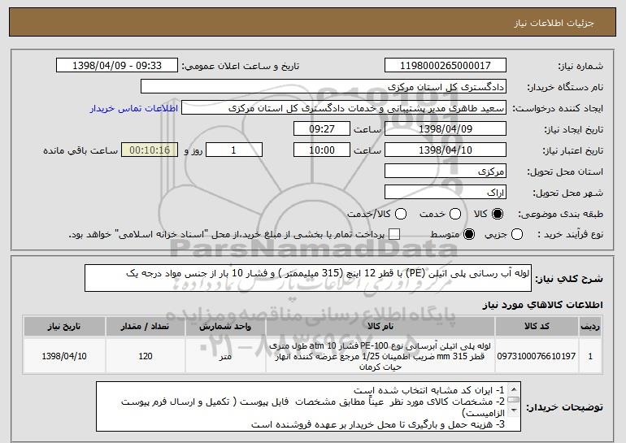626x443 pixels.
Task: Click the شرح کلی نیاز label
Action: 569,279
